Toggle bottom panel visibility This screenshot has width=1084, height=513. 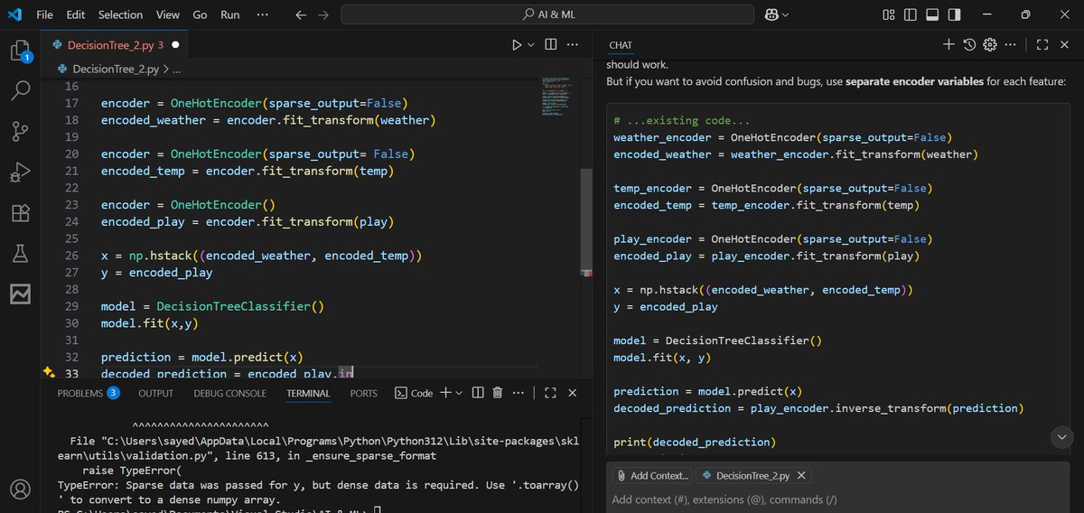932,15
